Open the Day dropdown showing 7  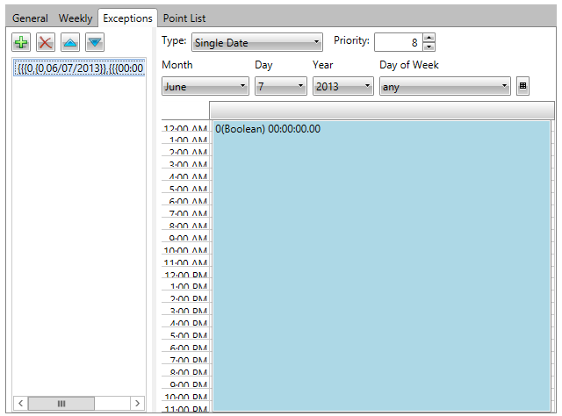(x=281, y=87)
